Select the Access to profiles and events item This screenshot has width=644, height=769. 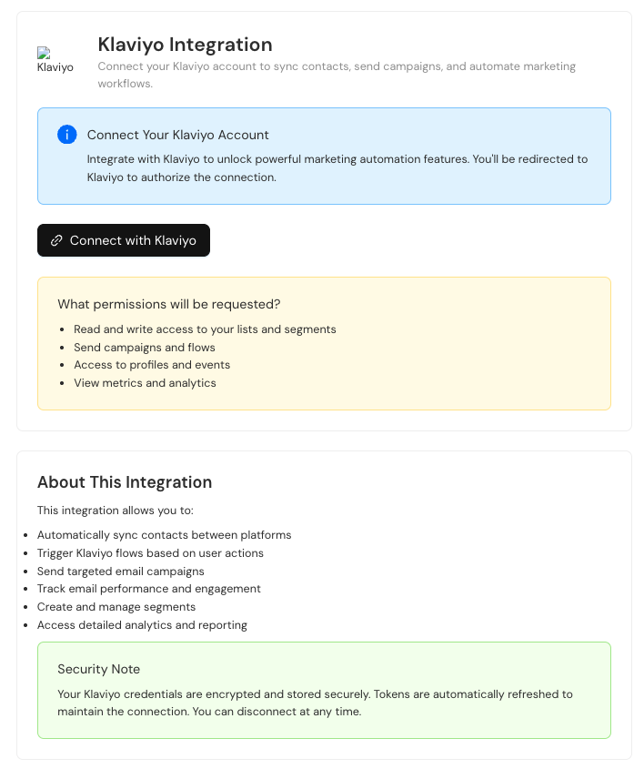point(152,365)
